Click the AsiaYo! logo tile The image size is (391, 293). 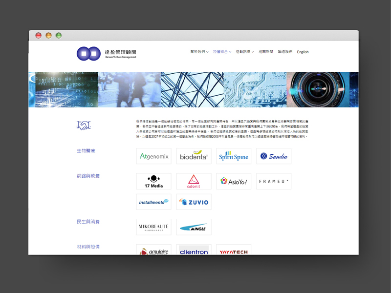point(234,181)
